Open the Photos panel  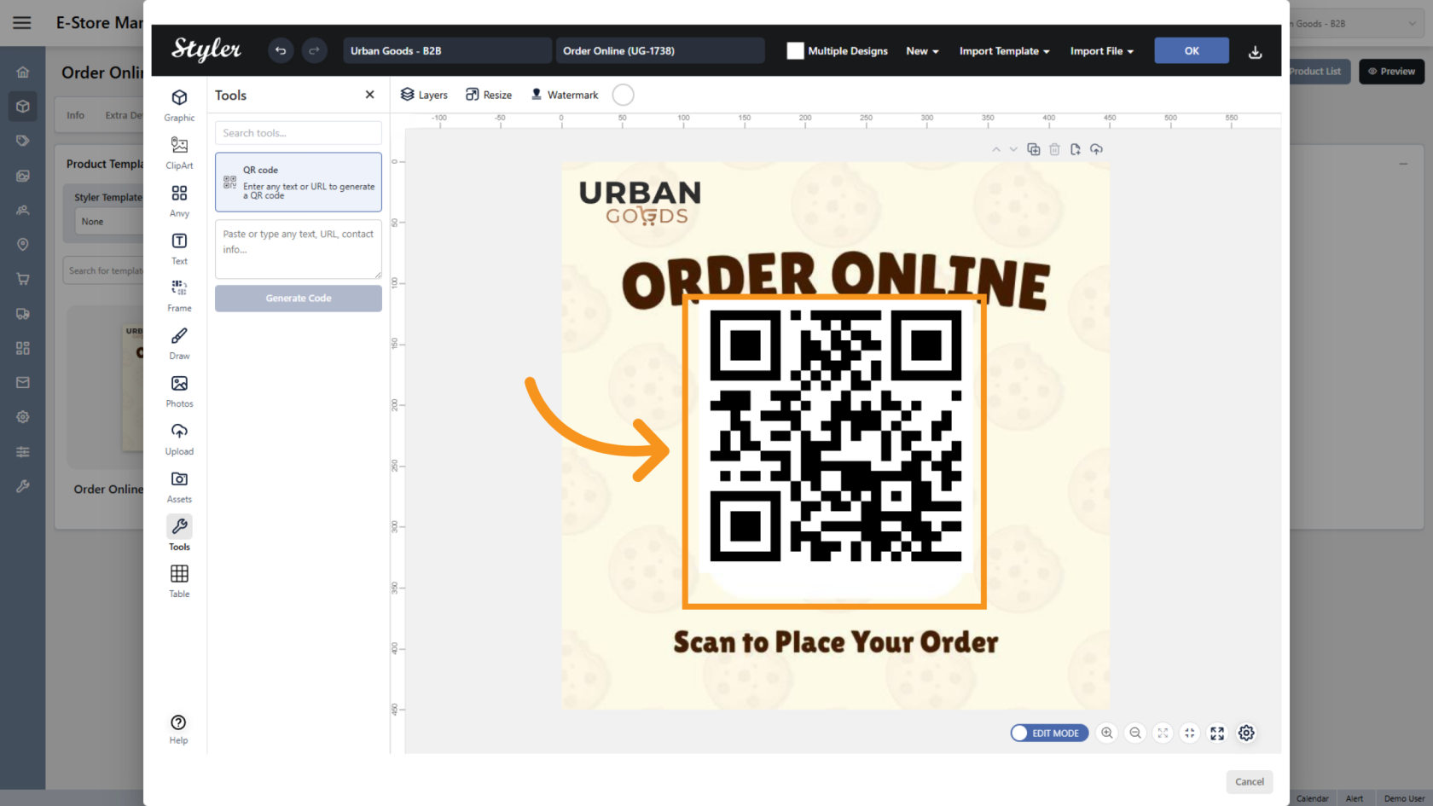pos(179,391)
